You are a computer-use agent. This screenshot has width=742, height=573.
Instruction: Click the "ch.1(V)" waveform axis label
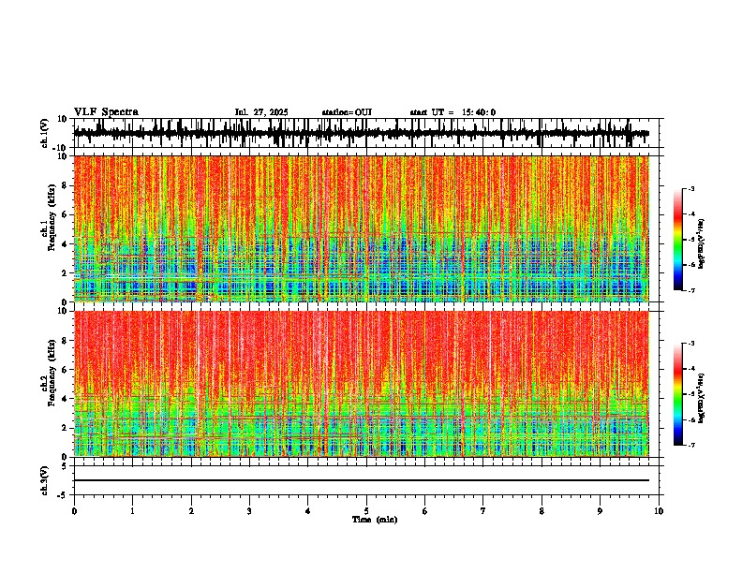[x=45, y=133]
